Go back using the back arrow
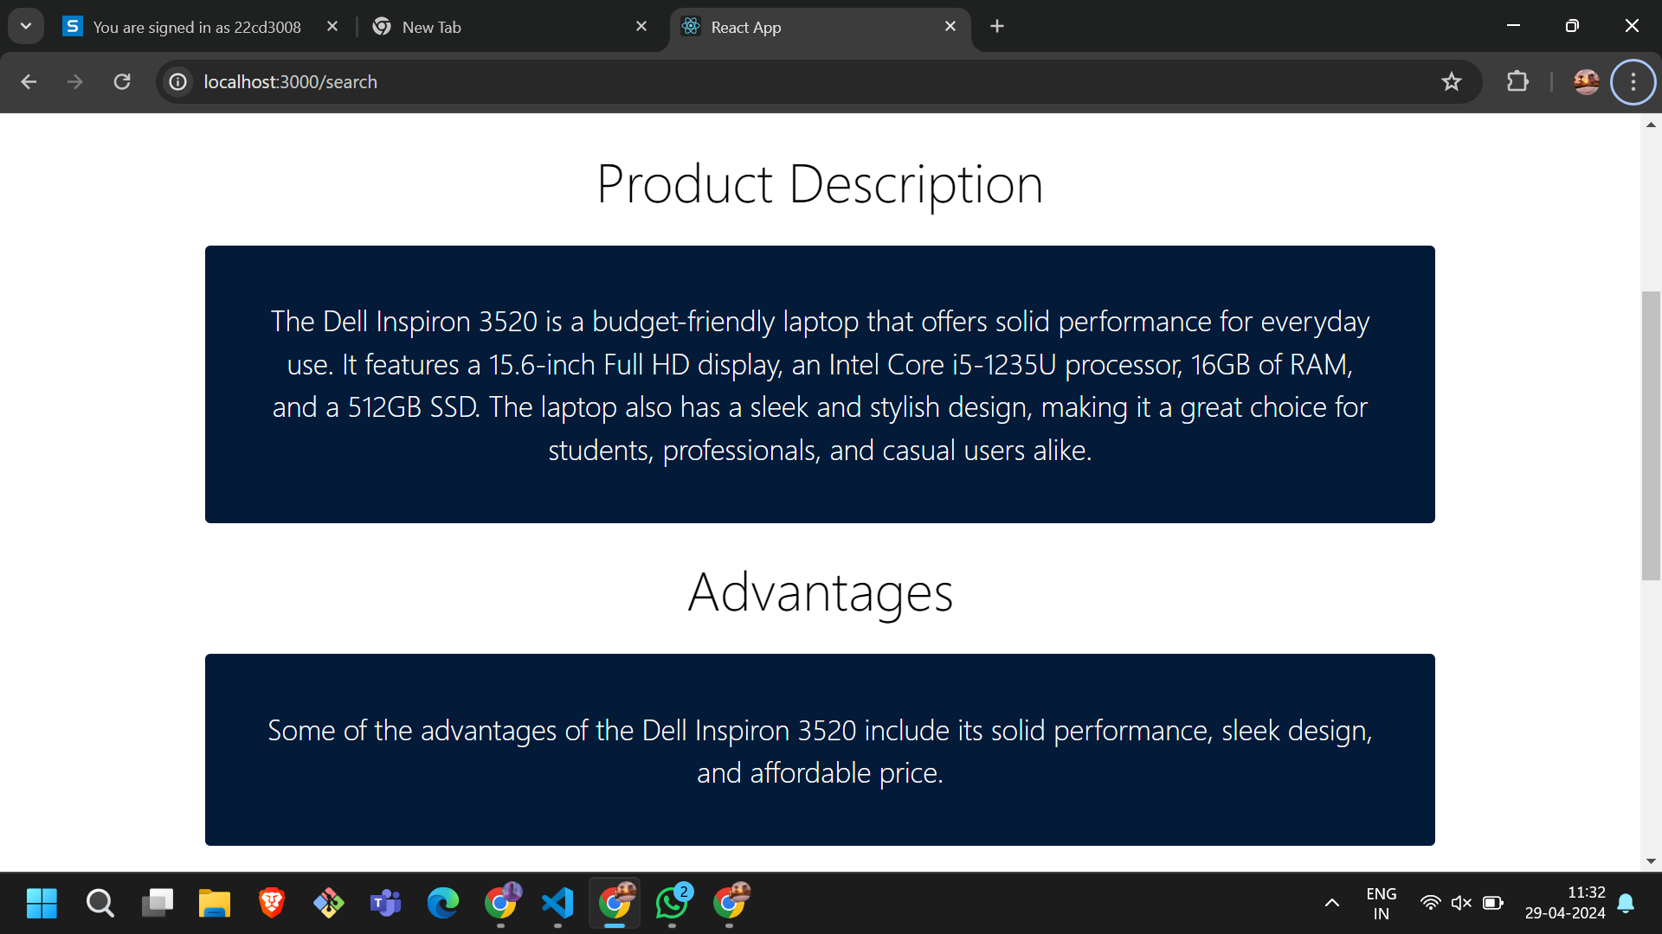The width and height of the screenshot is (1662, 934). coord(29,81)
